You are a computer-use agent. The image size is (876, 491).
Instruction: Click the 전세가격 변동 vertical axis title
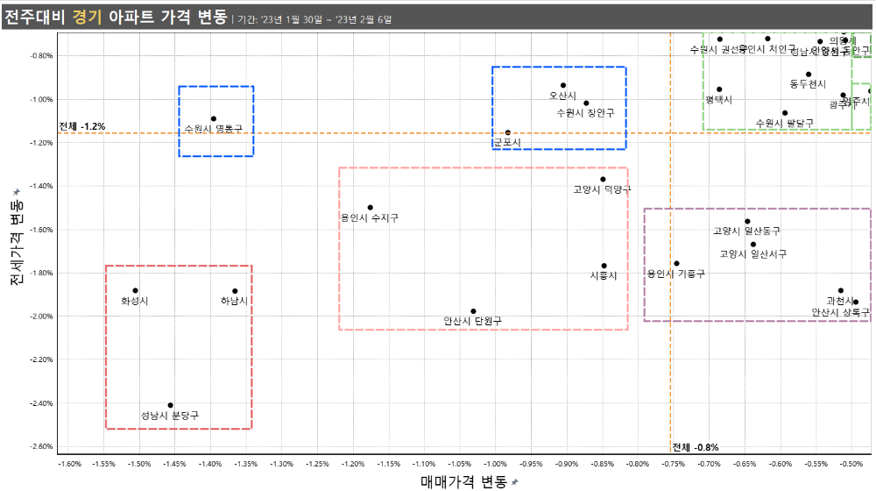pos(17,241)
